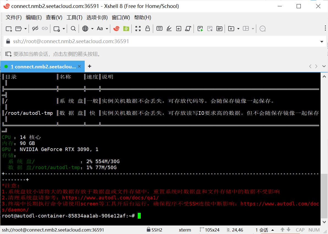The image size is (328, 234).
Task: Open Xftp file transfer with green icon
Action: 126,29
